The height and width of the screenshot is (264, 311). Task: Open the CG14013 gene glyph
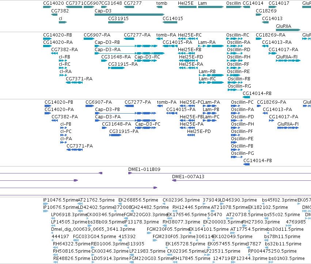point(265,22)
